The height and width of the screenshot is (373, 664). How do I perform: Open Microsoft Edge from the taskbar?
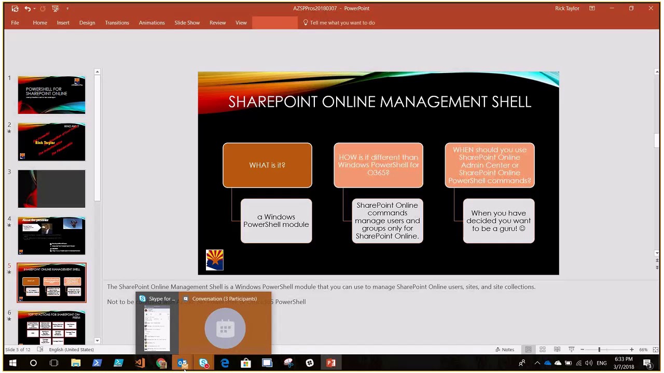click(225, 363)
